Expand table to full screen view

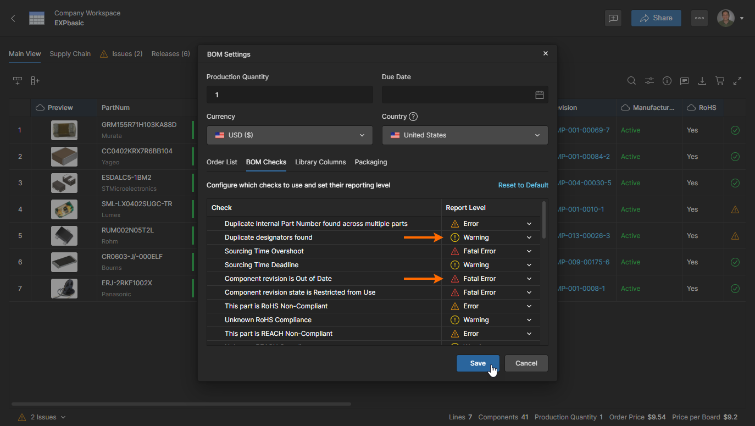[x=737, y=81]
